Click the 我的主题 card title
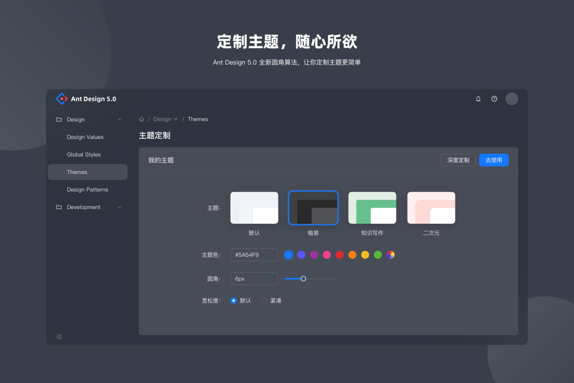Image resolution: width=574 pixels, height=383 pixels. click(x=161, y=160)
